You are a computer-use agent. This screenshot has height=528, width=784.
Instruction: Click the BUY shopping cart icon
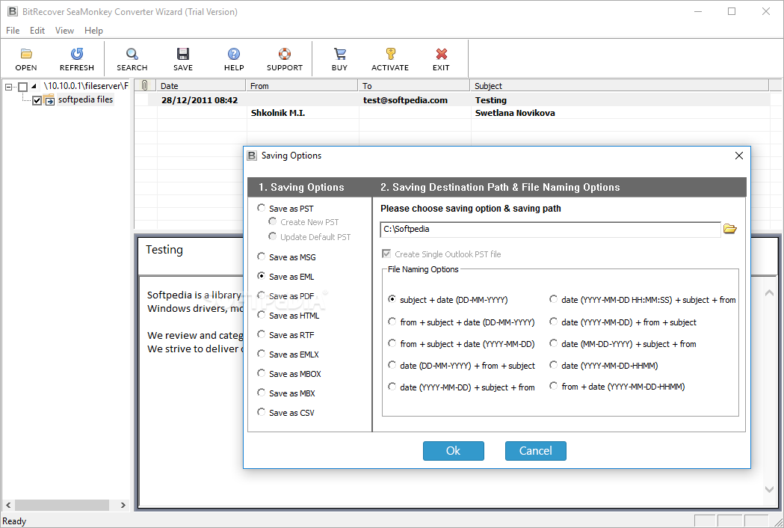339,54
